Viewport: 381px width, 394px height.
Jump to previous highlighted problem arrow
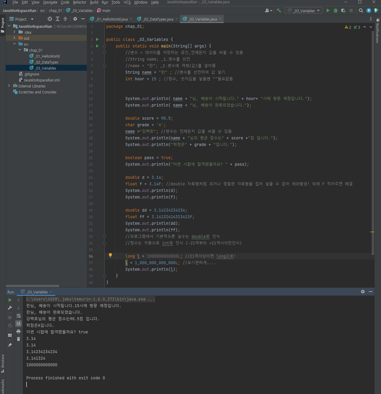(x=365, y=27)
